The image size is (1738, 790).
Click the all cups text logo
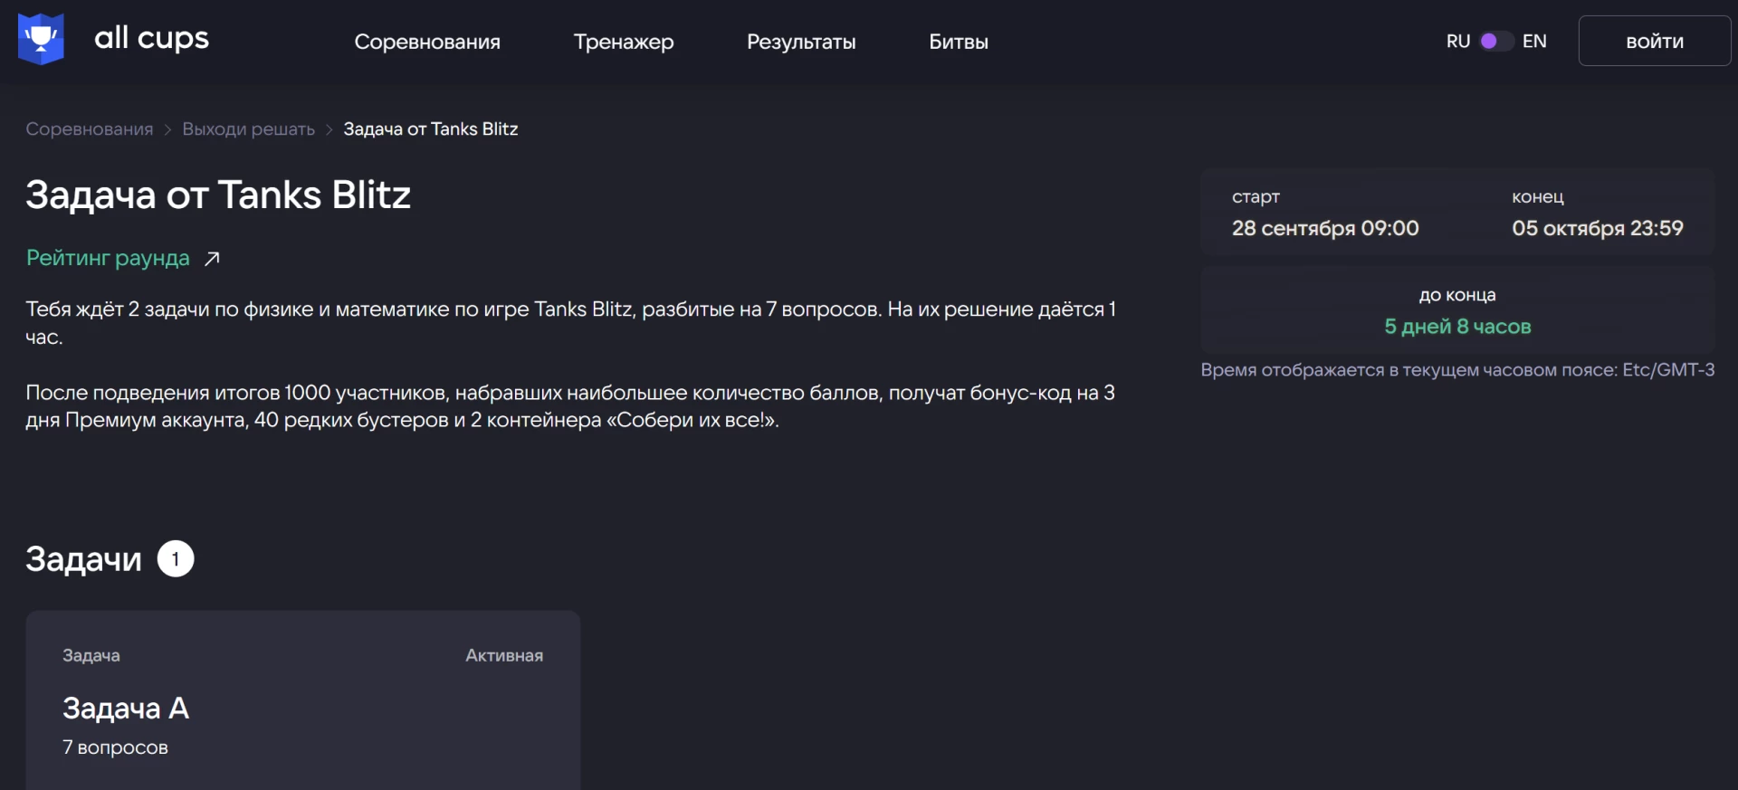click(151, 38)
